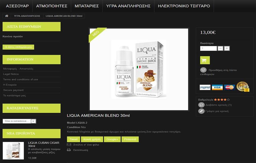Add product with the shopping cart icon
The height and width of the screenshot is (163, 256).
click(205, 60)
